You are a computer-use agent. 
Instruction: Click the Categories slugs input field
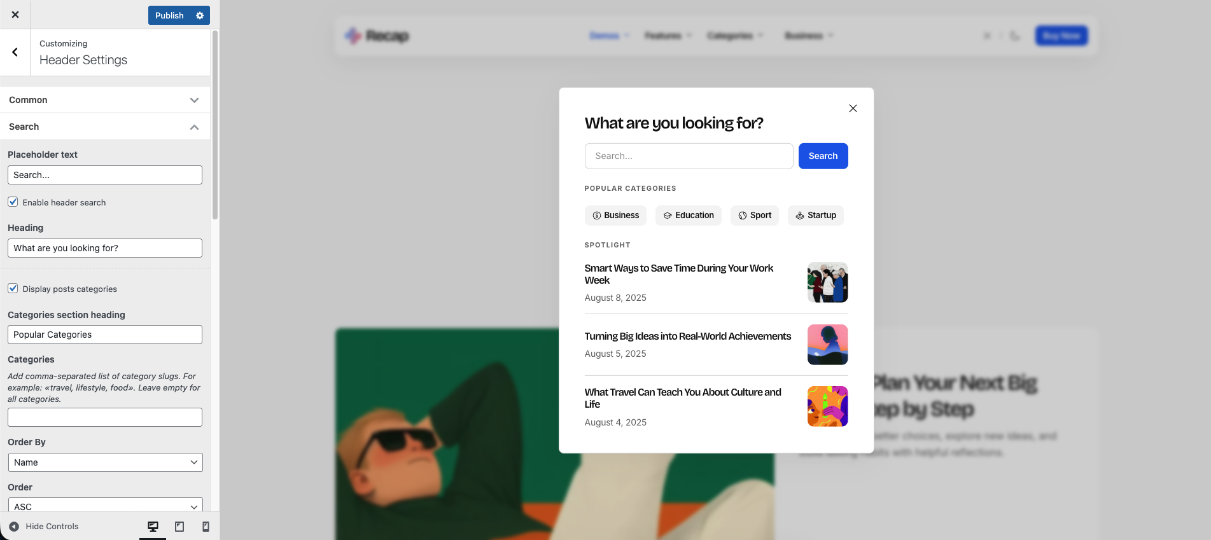[x=105, y=417]
